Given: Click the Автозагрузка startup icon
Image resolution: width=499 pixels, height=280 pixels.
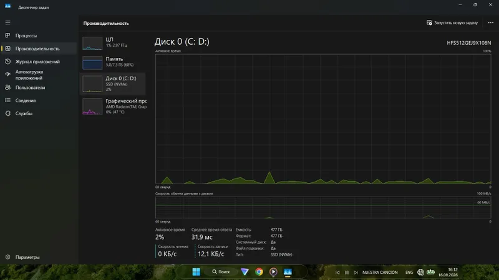Looking at the screenshot, I should click(7, 74).
